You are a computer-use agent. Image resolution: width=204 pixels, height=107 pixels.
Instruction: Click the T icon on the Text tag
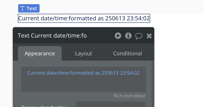click(23, 8)
